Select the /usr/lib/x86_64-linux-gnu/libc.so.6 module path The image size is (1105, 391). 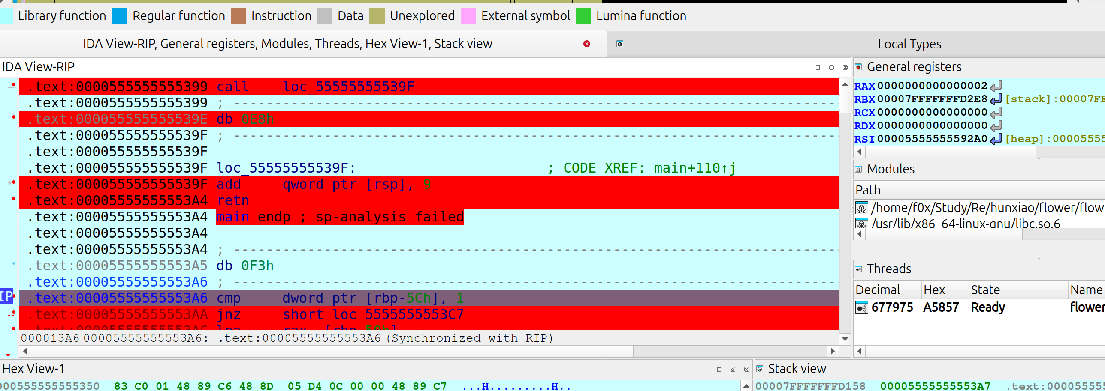pyautogui.click(x=966, y=223)
